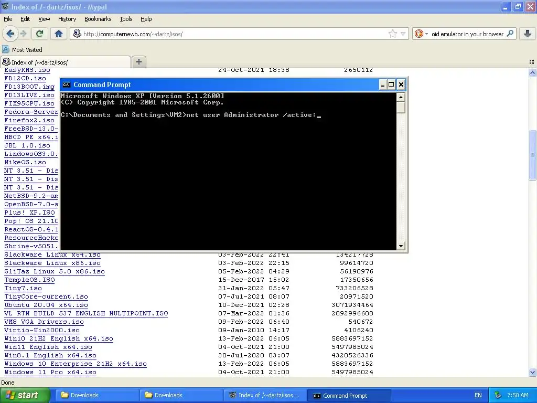Viewport: 537px width, 403px height.
Task: Click the system tray network icon
Action: pos(498,395)
